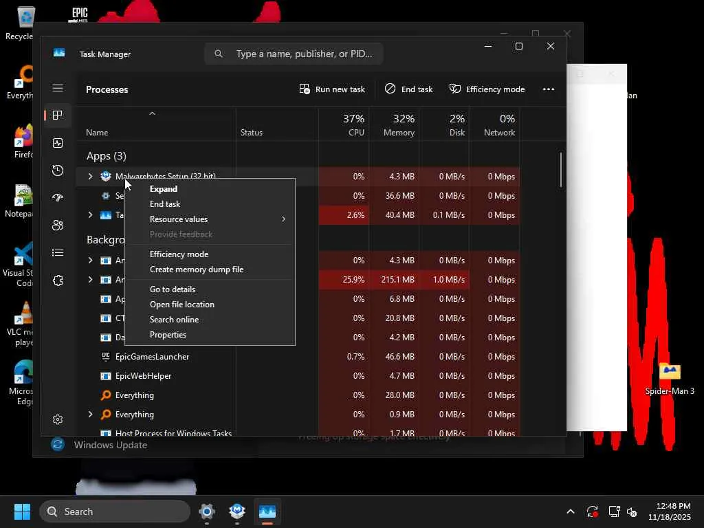
Task: Click End task in the toolbar
Action: [408, 89]
